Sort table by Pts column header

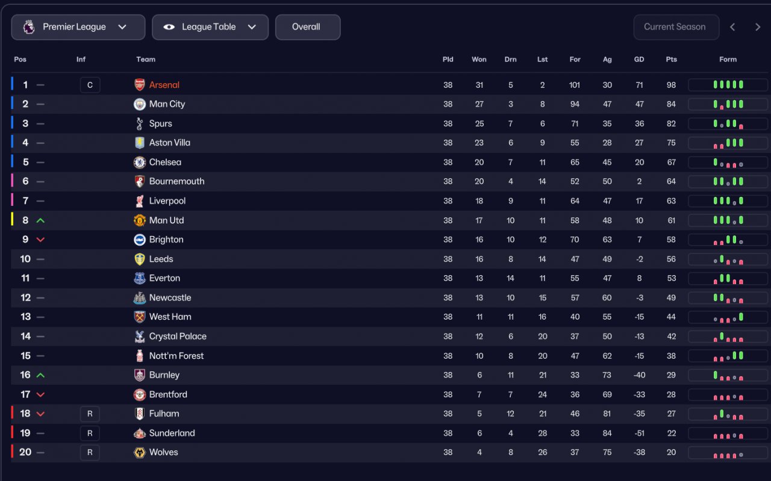(671, 60)
